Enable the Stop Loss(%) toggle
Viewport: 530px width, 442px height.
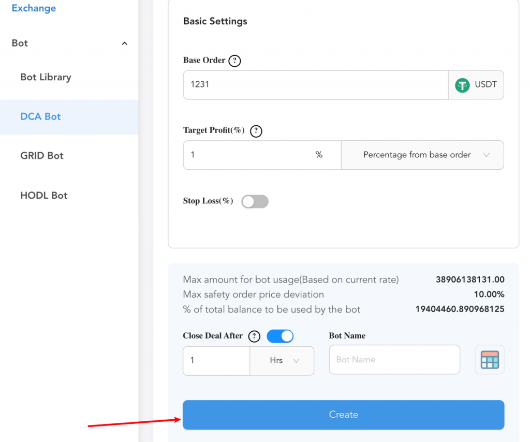coord(255,201)
